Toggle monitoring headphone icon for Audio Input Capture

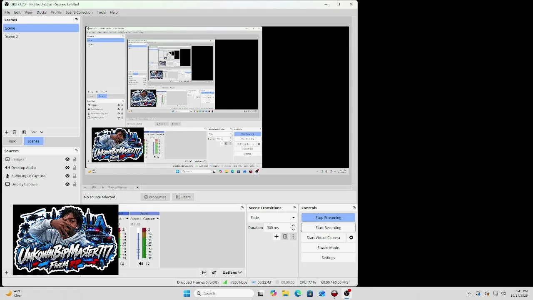point(148,263)
